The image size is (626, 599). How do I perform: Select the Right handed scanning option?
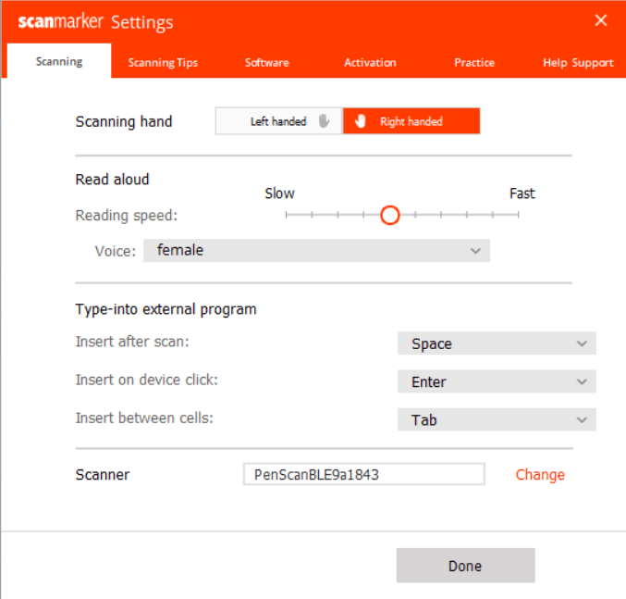tap(411, 121)
